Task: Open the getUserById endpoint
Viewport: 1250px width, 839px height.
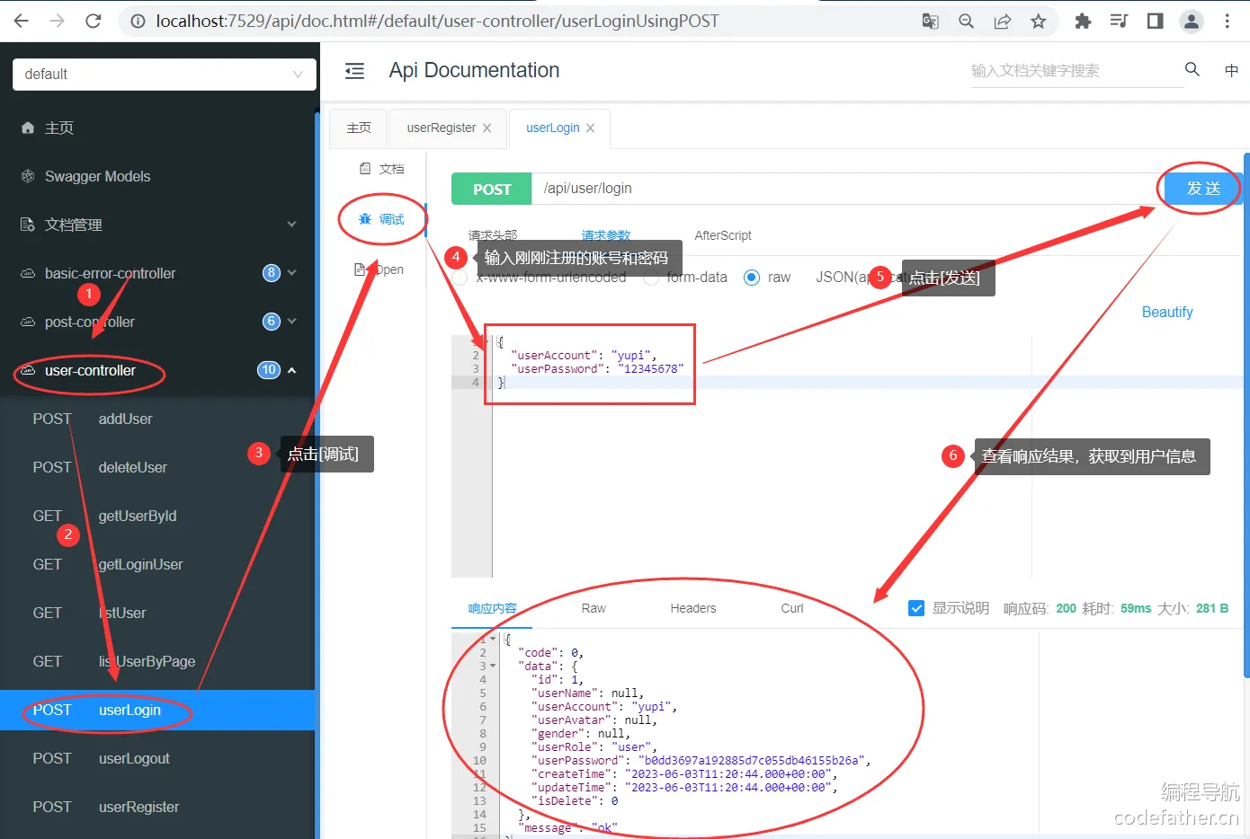Action: coord(157,516)
